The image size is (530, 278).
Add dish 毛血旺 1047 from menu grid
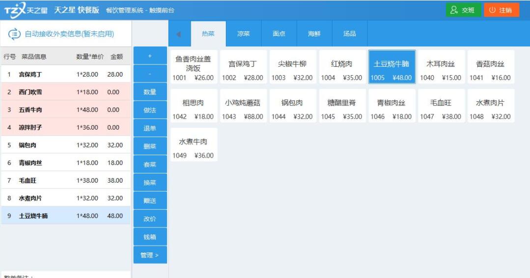[441, 106]
